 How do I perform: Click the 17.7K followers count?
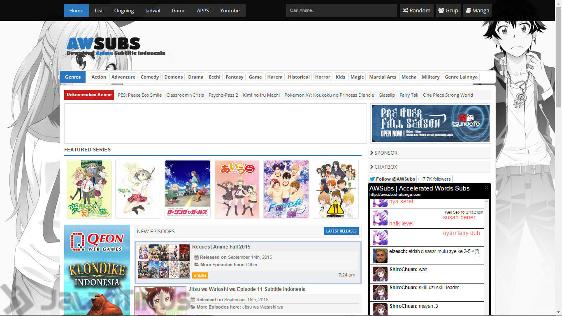pyautogui.click(x=436, y=179)
